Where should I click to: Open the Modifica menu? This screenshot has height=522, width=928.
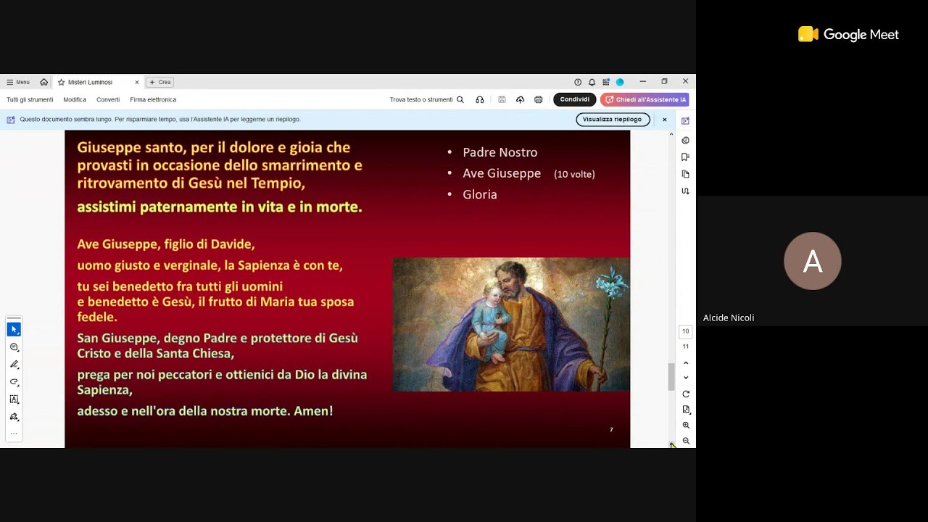[x=75, y=99]
